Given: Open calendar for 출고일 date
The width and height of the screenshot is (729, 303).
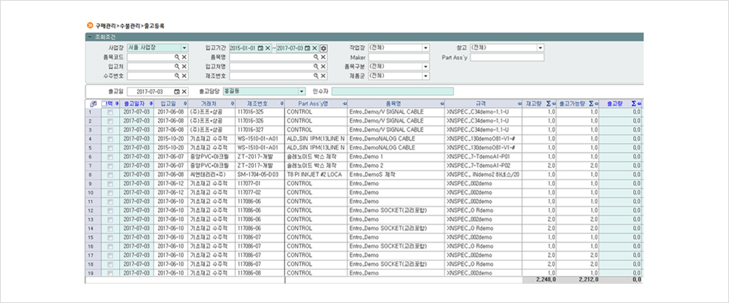Looking at the screenshot, I should (177, 91).
